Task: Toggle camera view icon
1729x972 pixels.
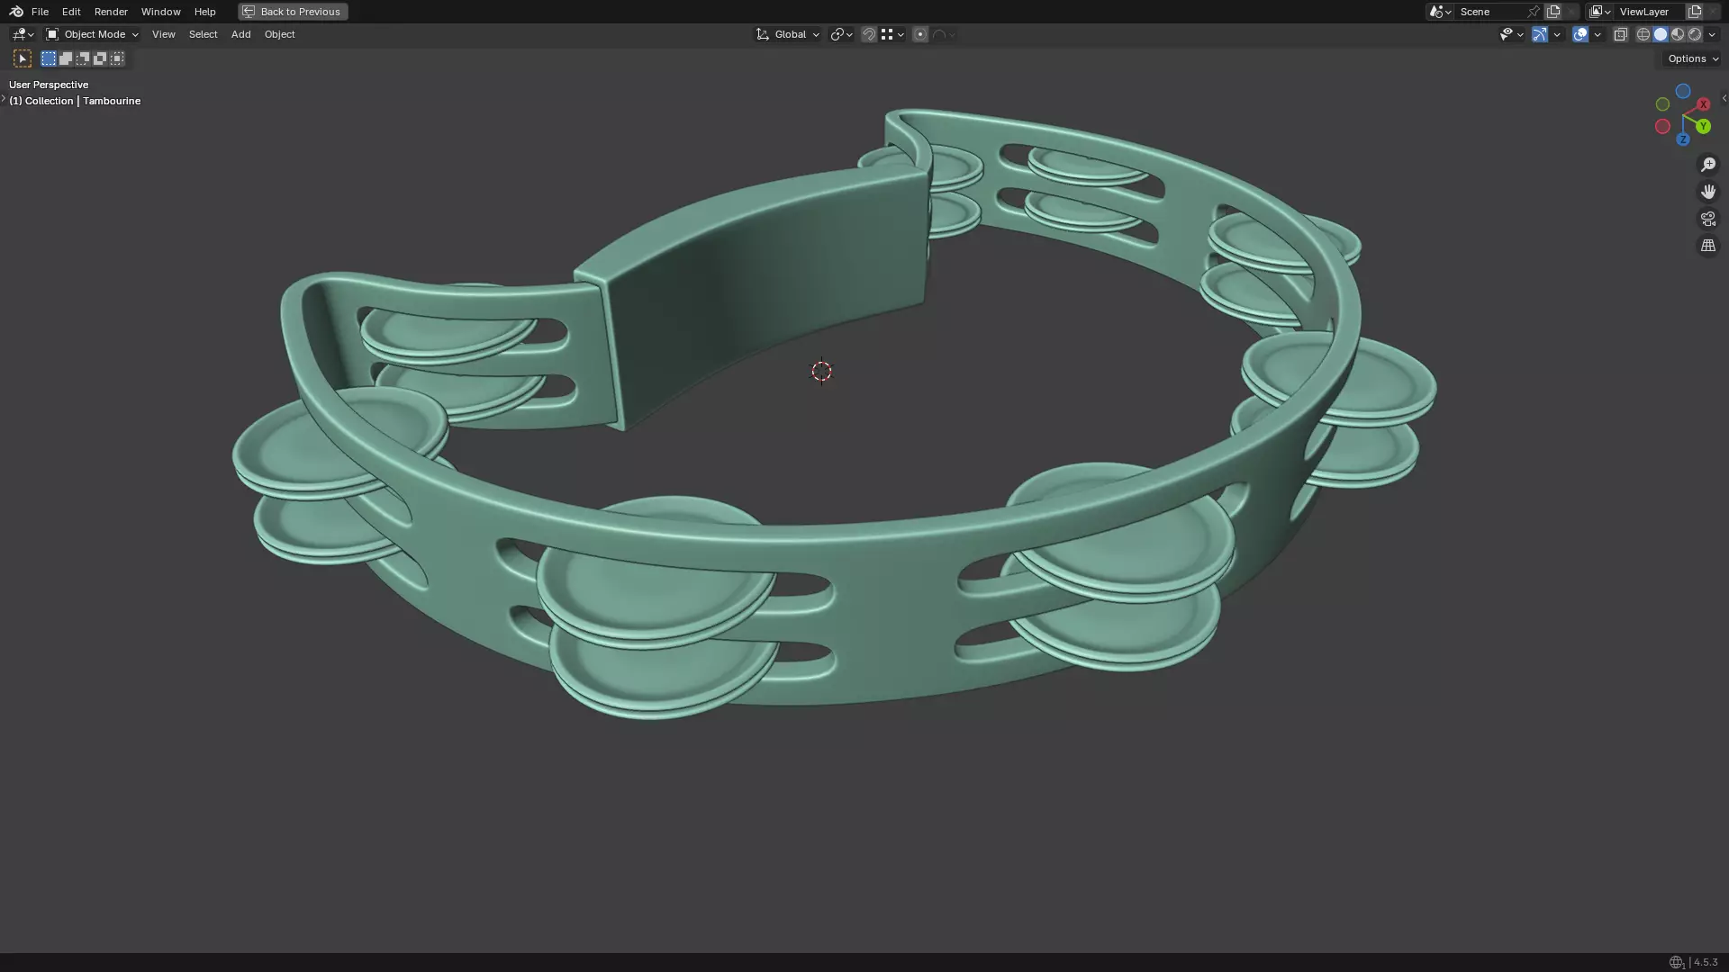Action: 1707,219
